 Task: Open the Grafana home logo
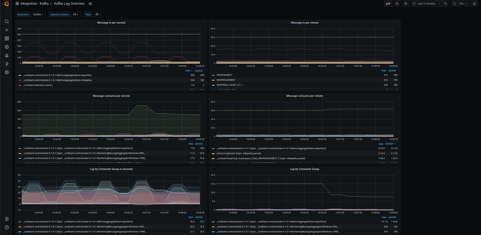click(x=7, y=4)
